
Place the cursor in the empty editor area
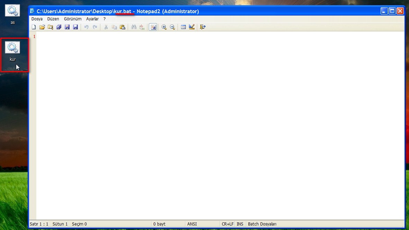(220, 125)
